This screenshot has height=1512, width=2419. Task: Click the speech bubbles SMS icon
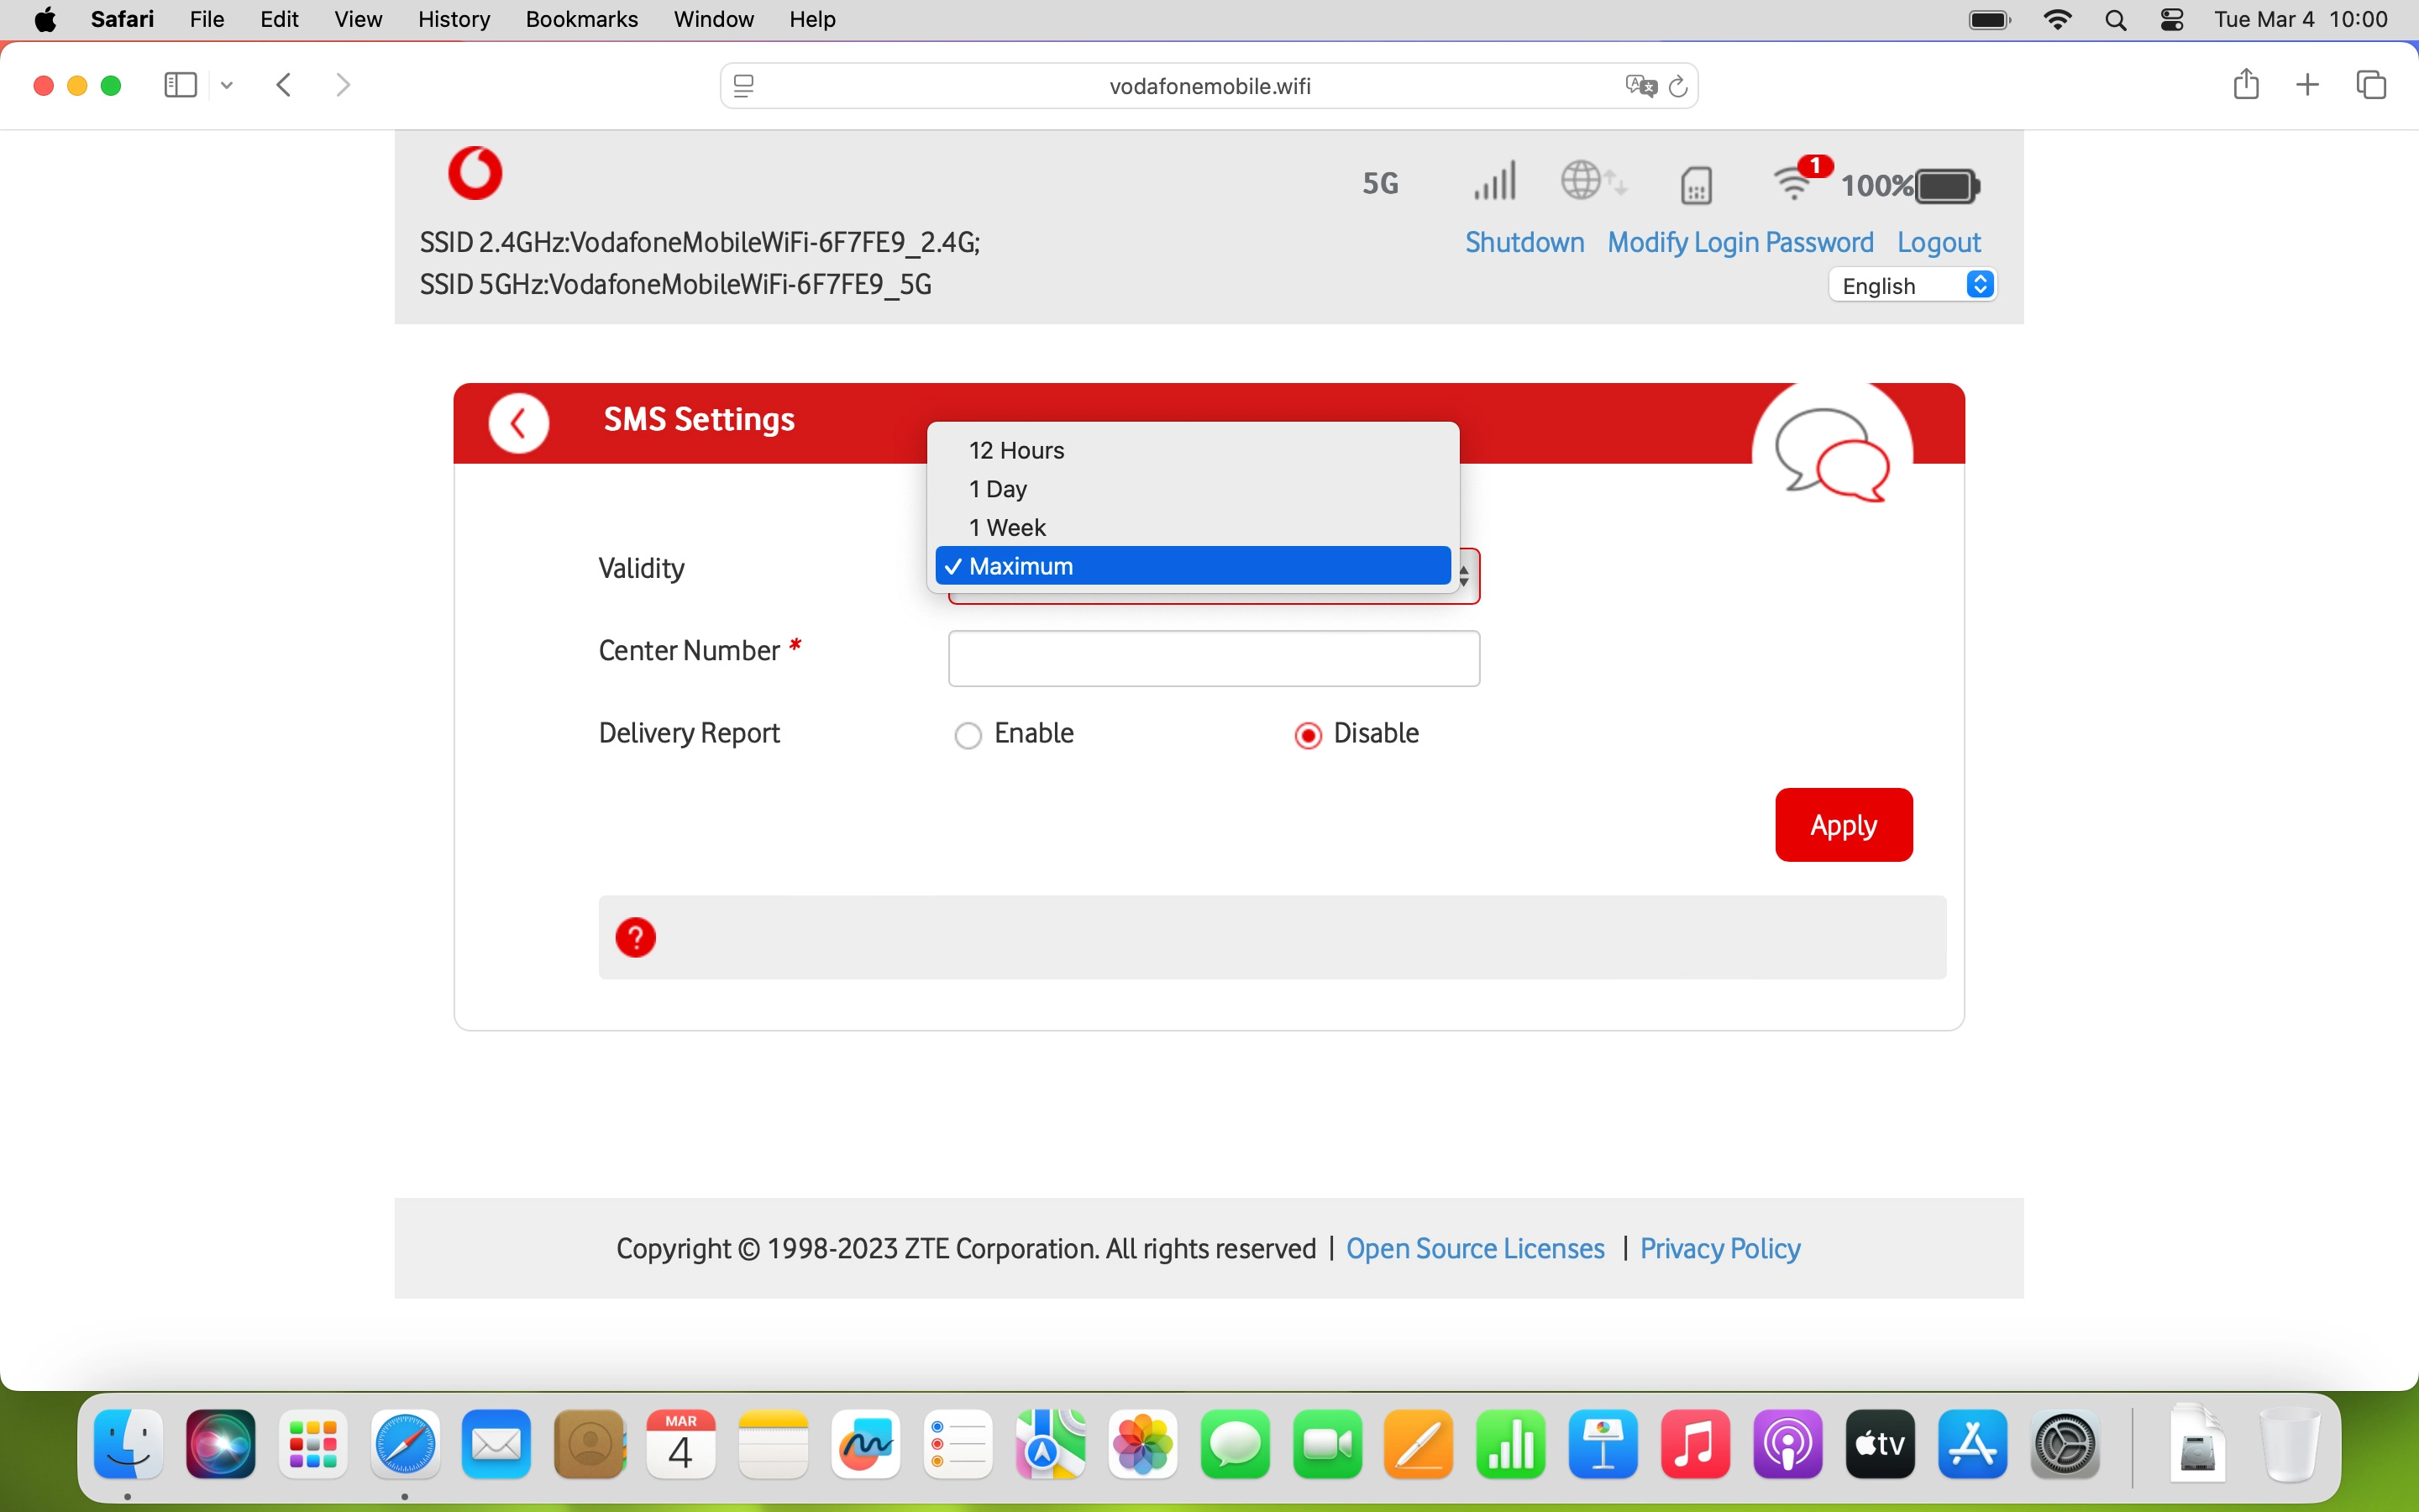point(1832,454)
